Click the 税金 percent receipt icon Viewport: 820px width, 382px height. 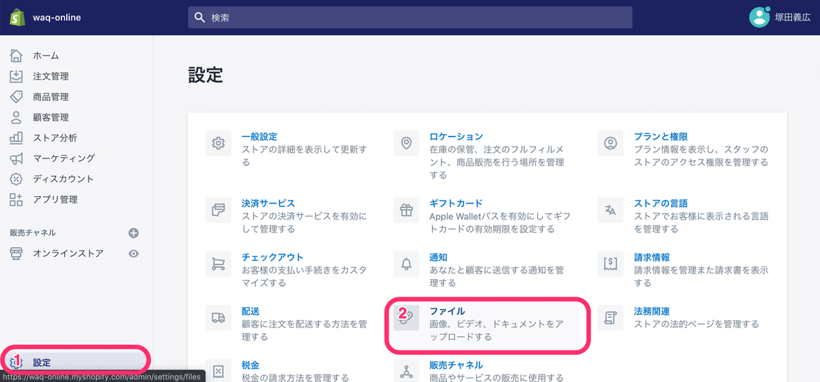219,370
